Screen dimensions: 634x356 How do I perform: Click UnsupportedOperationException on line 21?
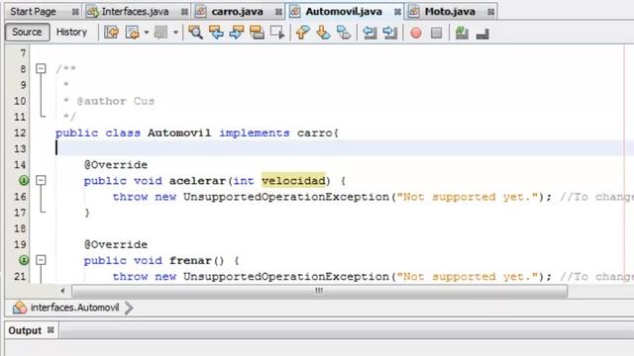pos(286,277)
